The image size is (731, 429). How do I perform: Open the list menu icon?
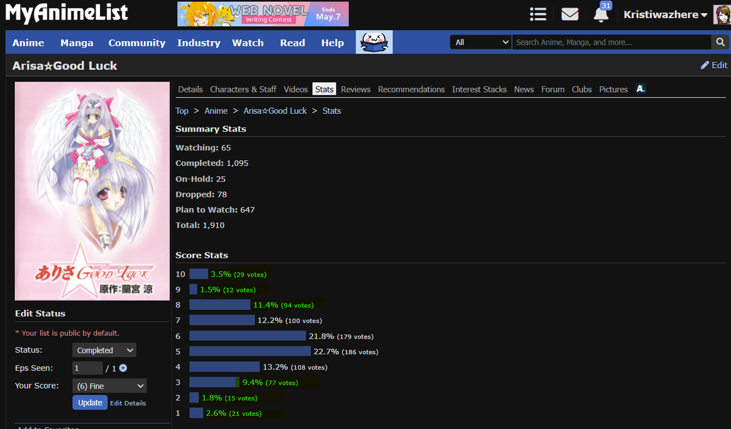point(538,14)
